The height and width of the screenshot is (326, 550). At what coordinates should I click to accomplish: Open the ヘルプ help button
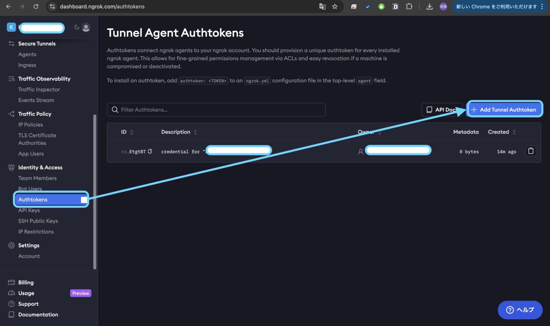[520, 310]
